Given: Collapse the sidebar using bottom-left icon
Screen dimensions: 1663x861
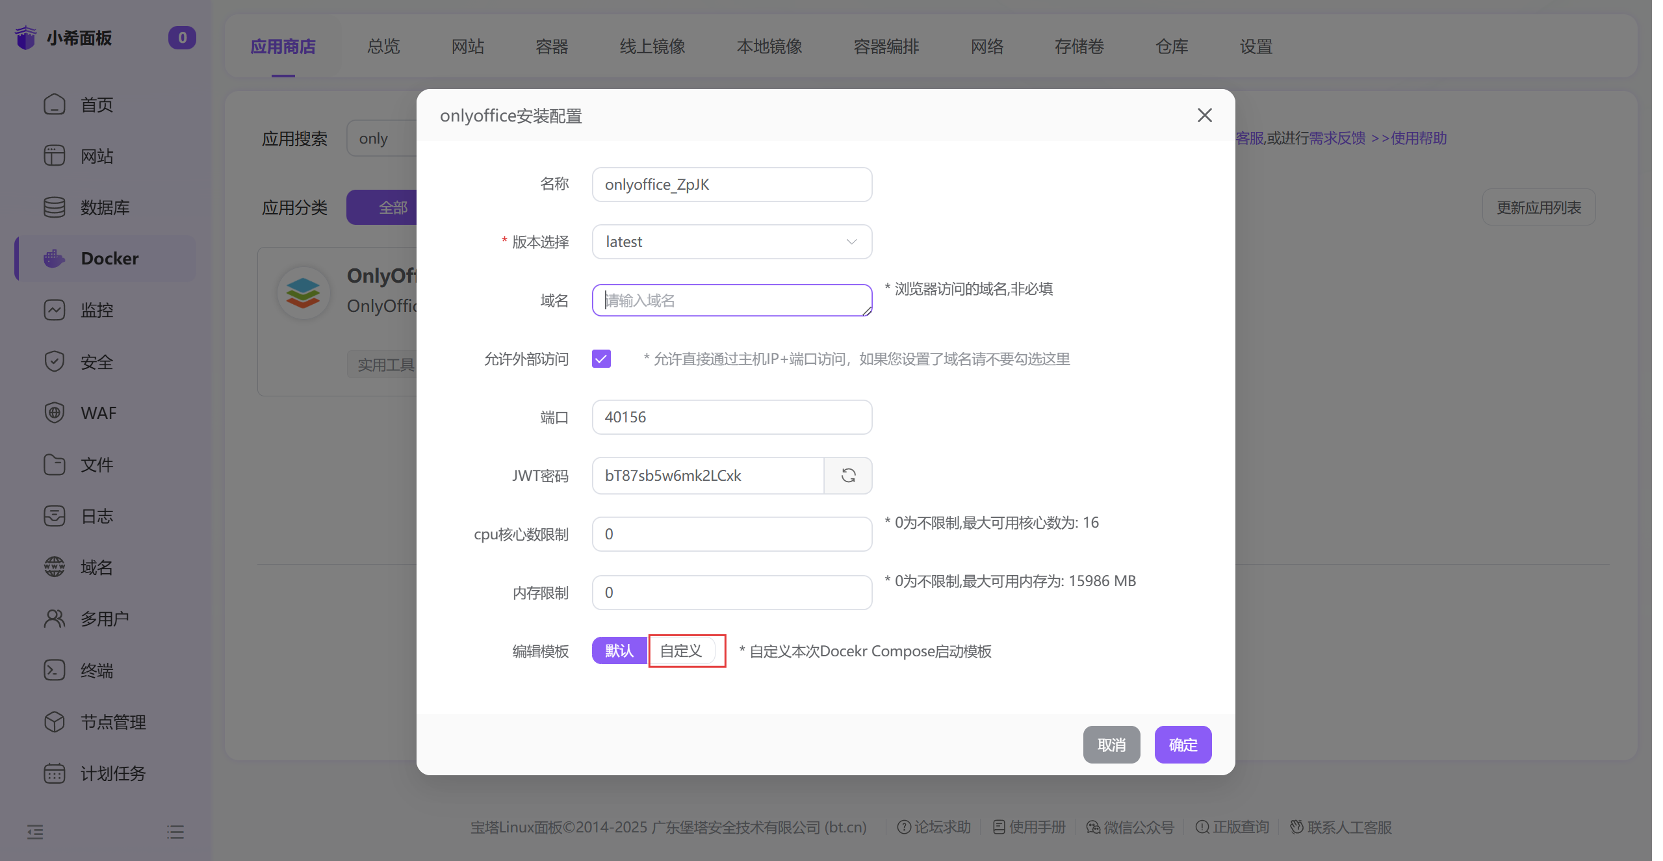Looking at the screenshot, I should [x=35, y=832].
